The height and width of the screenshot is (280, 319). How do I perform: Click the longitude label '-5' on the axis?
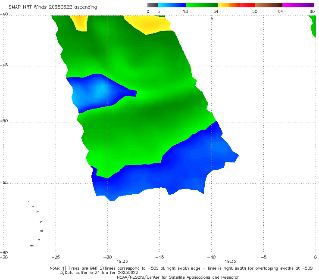tap(263, 257)
